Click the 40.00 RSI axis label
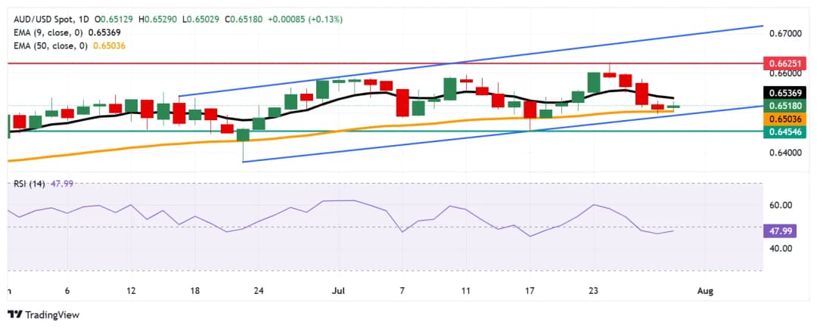Screen dimensions: 817x328 (x=781, y=248)
